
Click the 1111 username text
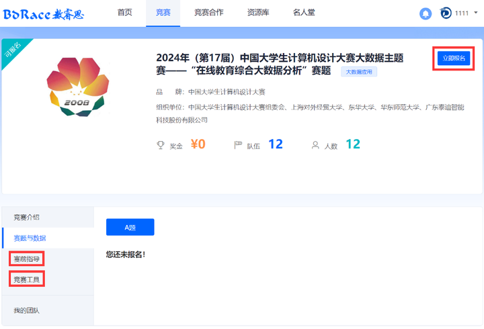(x=461, y=13)
